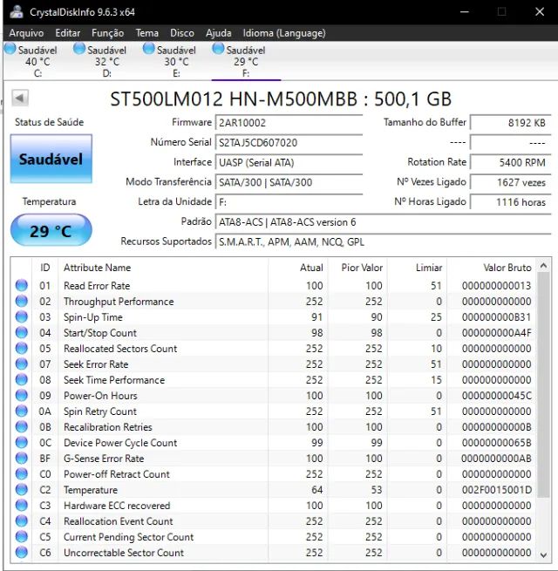Click status icon for Uncorrectable Sector Count
The image size is (558, 571).
point(22,552)
